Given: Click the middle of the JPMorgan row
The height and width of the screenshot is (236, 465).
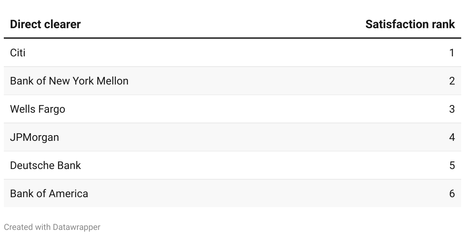Looking at the screenshot, I should tap(232, 137).
